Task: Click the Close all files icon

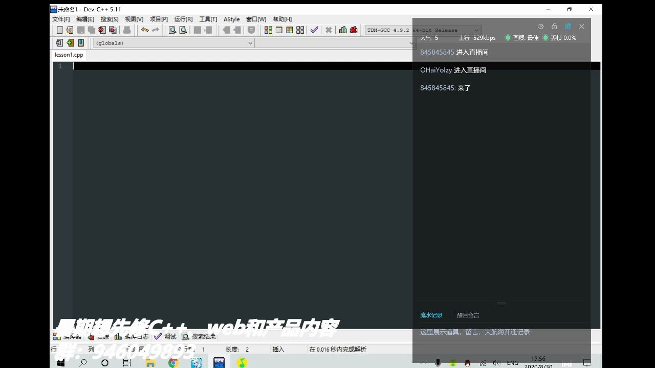Action: click(112, 30)
